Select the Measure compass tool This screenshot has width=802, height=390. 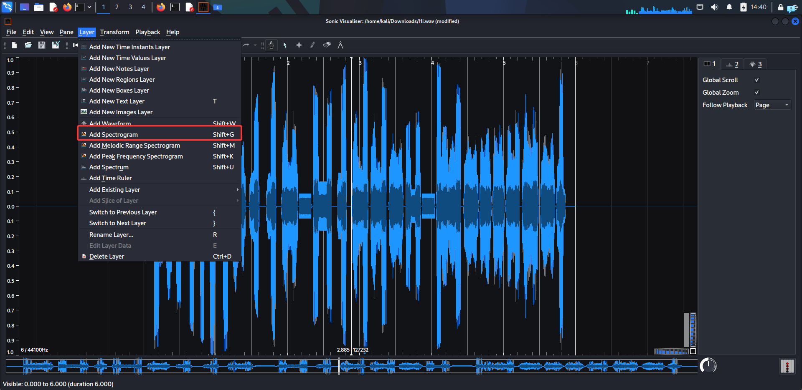[x=340, y=45]
